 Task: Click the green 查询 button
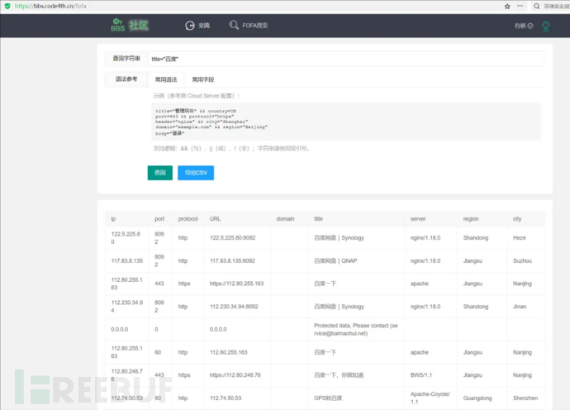[159, 173]
